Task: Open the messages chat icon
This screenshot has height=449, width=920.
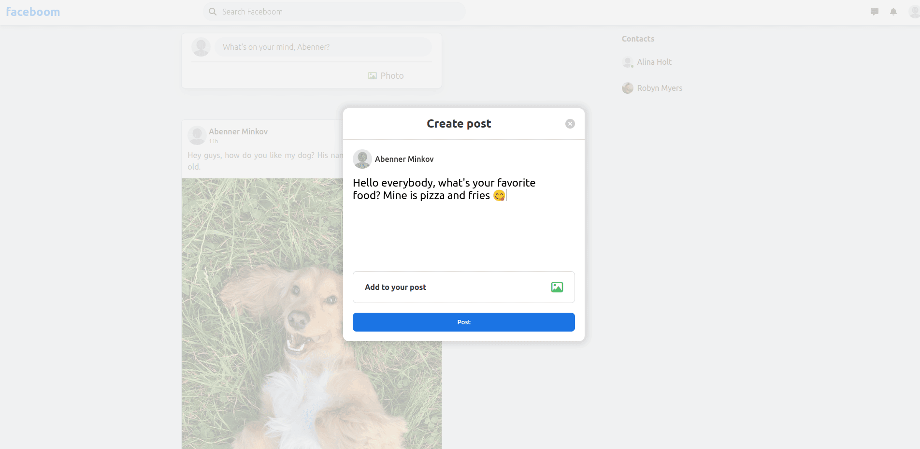Action: [875, 12]
